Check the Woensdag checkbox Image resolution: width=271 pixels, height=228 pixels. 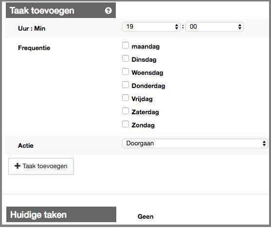tap(126, 71)
